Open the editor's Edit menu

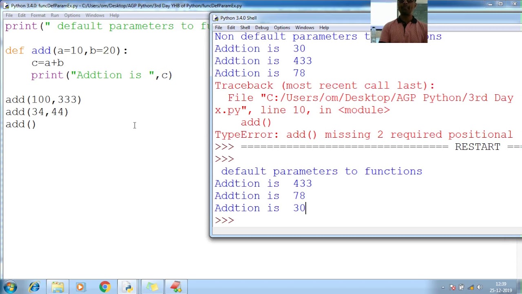[22, 15]
